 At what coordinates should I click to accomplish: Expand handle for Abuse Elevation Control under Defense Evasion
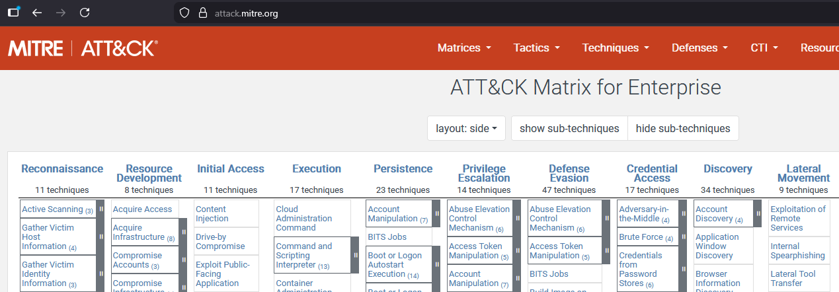coord(606,218)
